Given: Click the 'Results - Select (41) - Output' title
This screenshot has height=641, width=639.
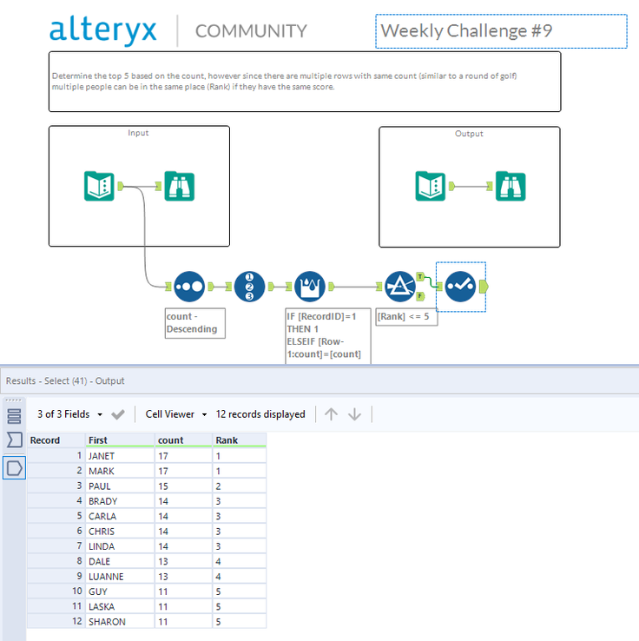Looking at the screenshot, I should (65, 380).
